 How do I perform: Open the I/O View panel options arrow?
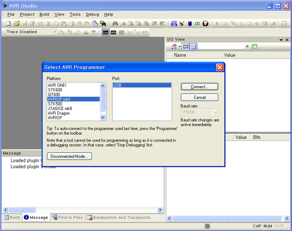281,40
